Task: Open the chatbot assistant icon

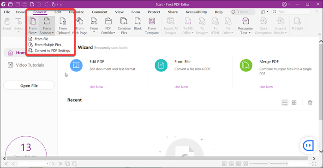Action: coord(308,145)
